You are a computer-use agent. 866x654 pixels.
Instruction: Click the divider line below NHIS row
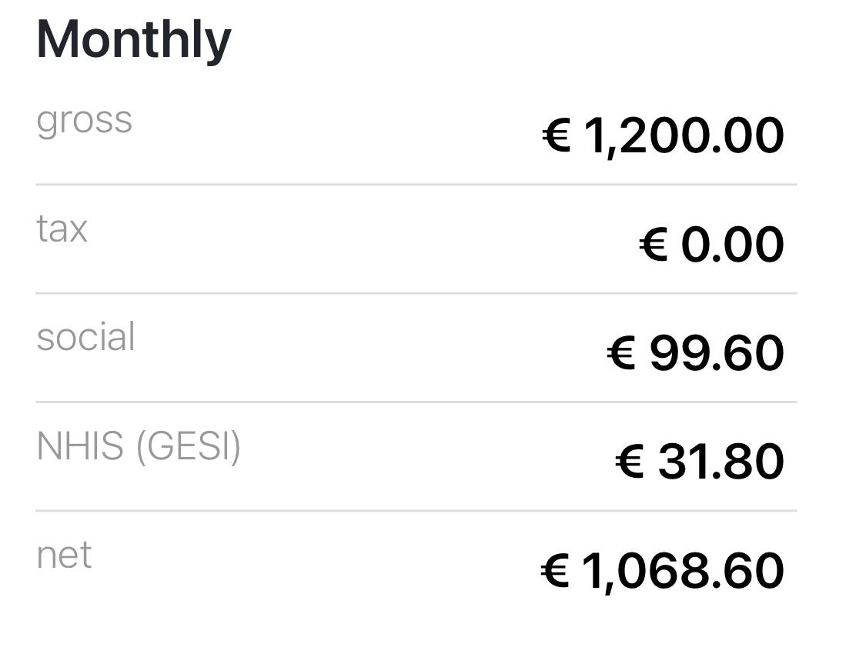(416, 511)
